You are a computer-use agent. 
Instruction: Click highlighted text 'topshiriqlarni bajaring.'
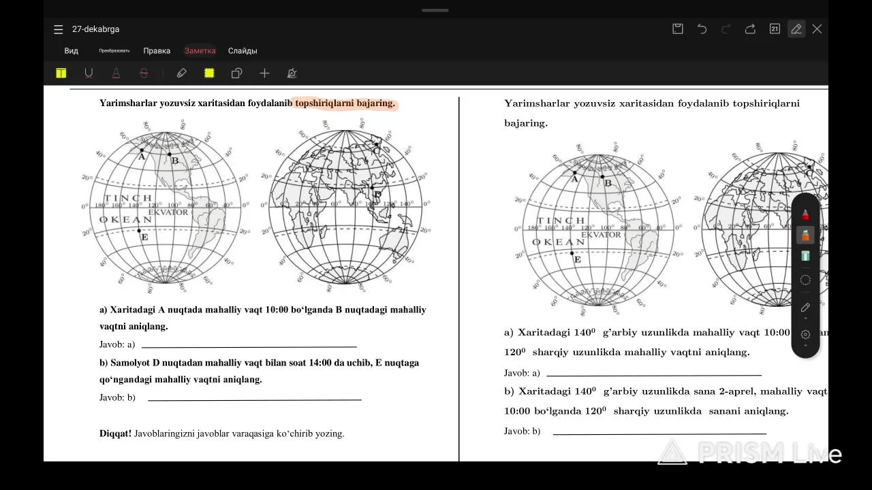(345, 103)
